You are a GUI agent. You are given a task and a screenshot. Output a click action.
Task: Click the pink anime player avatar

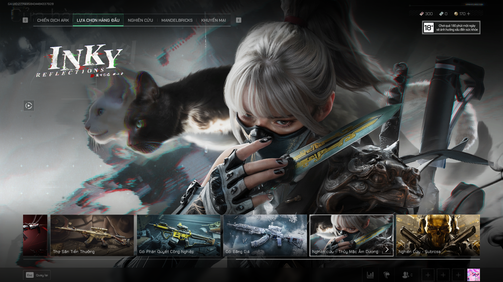[473, 275]
